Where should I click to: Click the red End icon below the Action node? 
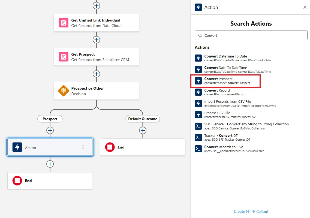[x=17, y=181]
